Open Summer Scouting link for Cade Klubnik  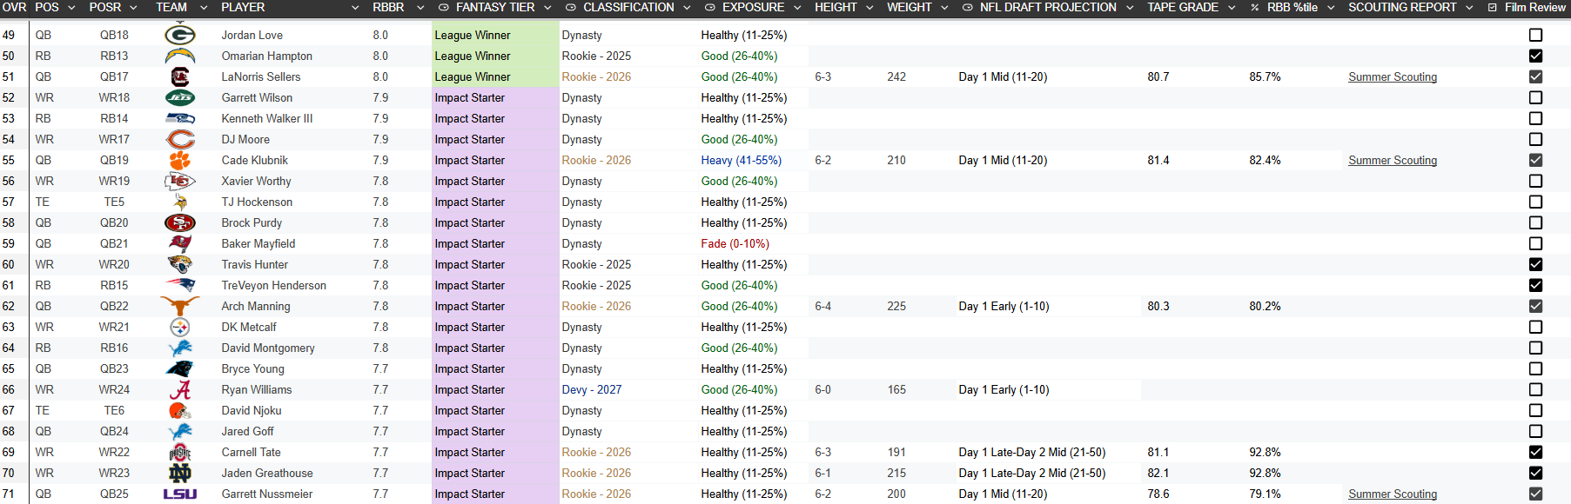(1393, 160)
